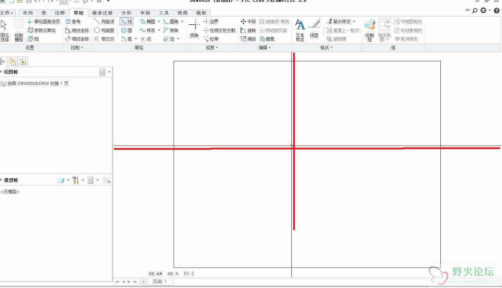Viewport: 502px width, 288px height.
Task: Open the 椭圆 ellipse dropdown arrow
Action: tap(159, 22)
